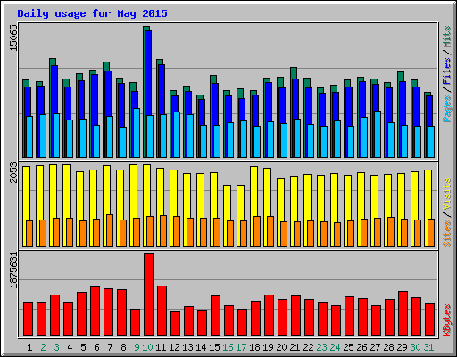This screenshot has width=457, height=357.
Task: Click day label 12
Action: 174,347
